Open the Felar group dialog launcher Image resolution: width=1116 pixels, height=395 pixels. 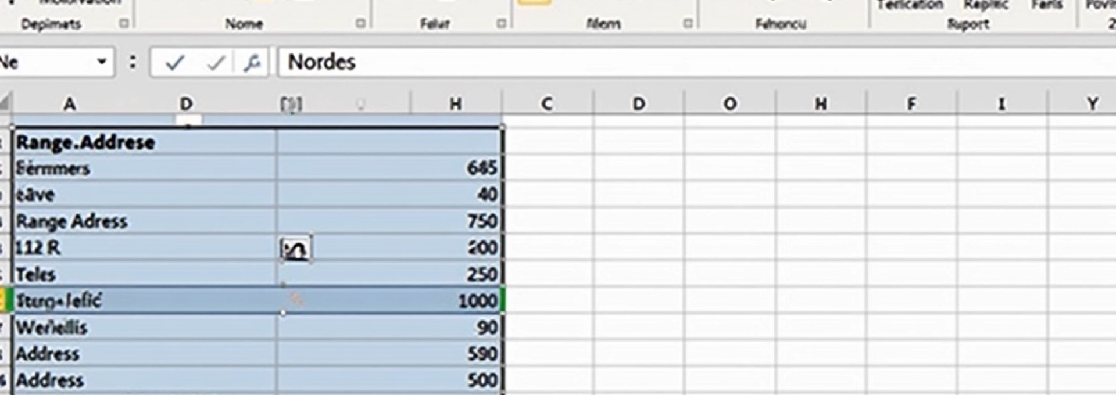pos(501,23)
